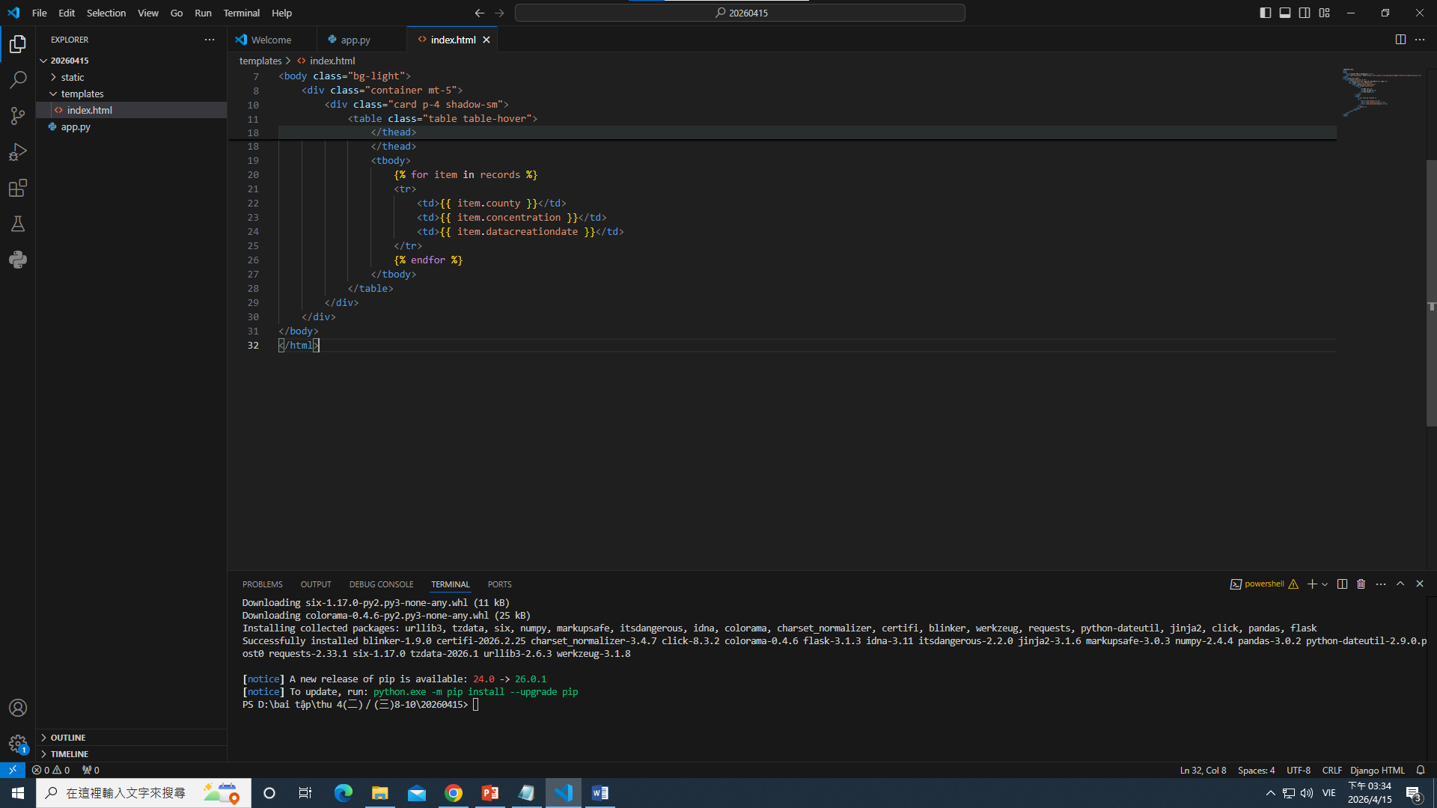Expand the static folder
This screenshot has height=808, width=1437.
click(72, 77)
